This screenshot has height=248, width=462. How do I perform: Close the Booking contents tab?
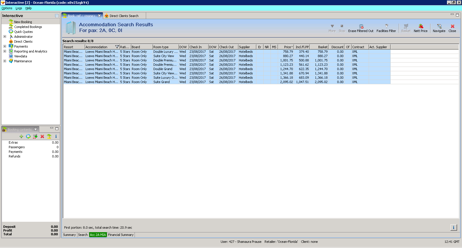(36, 129)
